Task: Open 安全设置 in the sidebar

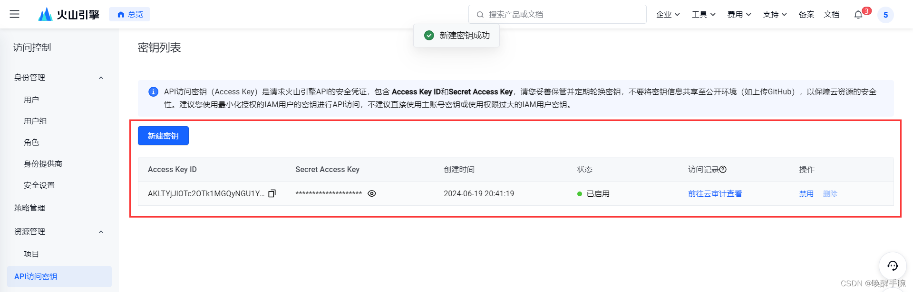Action: point(39,185)
